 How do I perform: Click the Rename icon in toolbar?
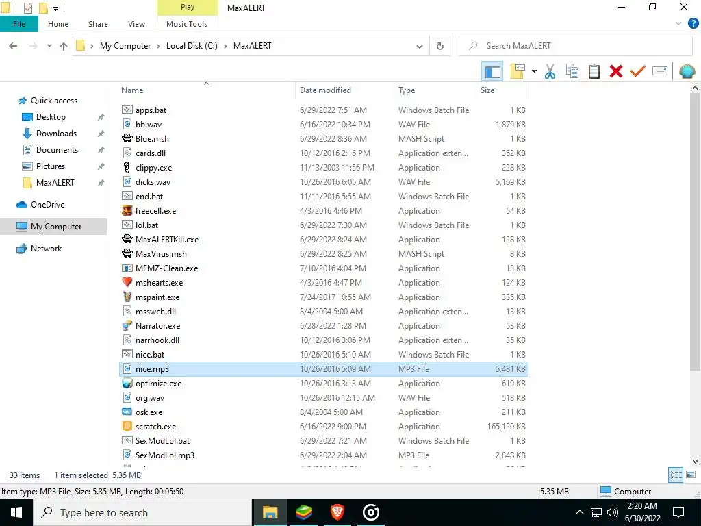(660, 71)
